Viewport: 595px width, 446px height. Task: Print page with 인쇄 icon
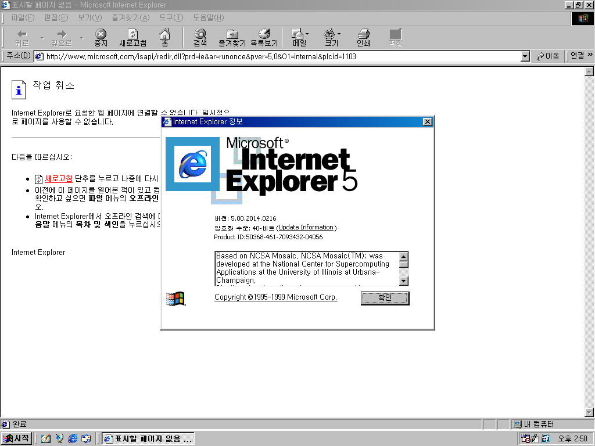click(x=363, y=38)
